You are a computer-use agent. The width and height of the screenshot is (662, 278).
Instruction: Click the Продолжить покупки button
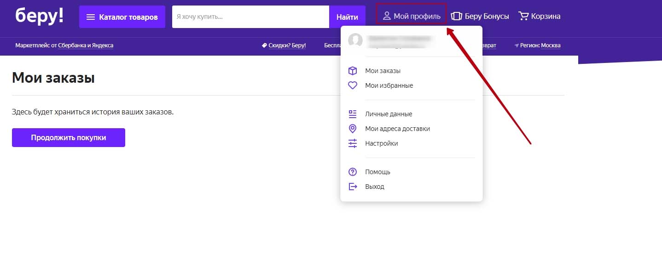69,137
